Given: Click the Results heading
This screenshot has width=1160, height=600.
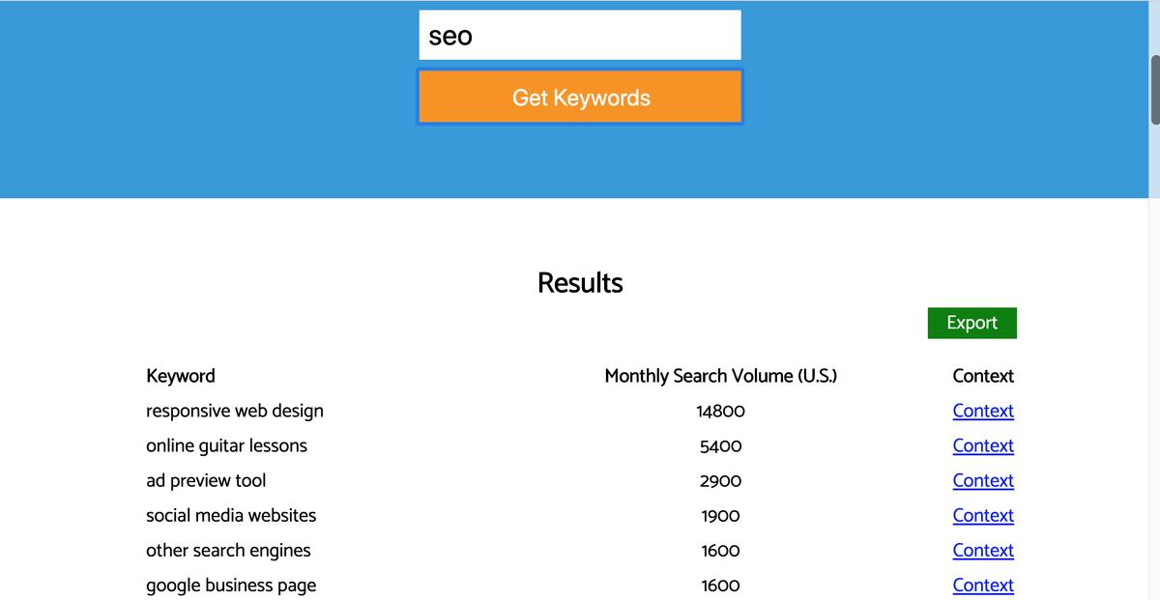Looking at the screenshot, I should coord(580,283).
